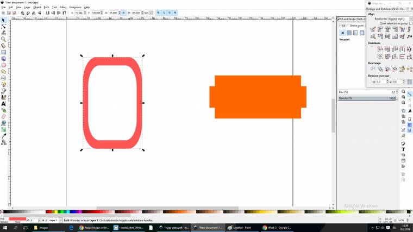Open Relative to dropdown
Image resolution: width=413 pixels, height=232 pixels.
click(x=400, y=19)
